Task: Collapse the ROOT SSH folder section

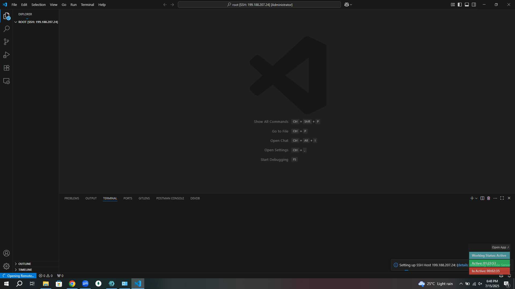Action: coord(36,22)
